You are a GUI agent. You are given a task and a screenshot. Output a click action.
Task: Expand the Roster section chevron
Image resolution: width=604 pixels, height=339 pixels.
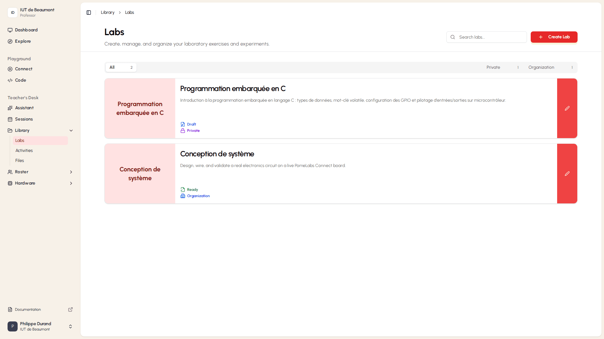point(71,172)
